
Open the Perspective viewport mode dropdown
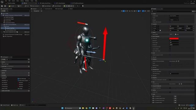tap(36, 11)
